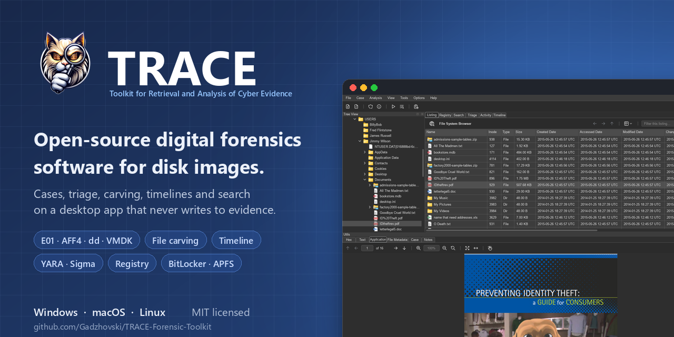Click the viewer previous page up arrow
Image resolution: width=674 pixels, height=337 pixels.
point(348,248)
